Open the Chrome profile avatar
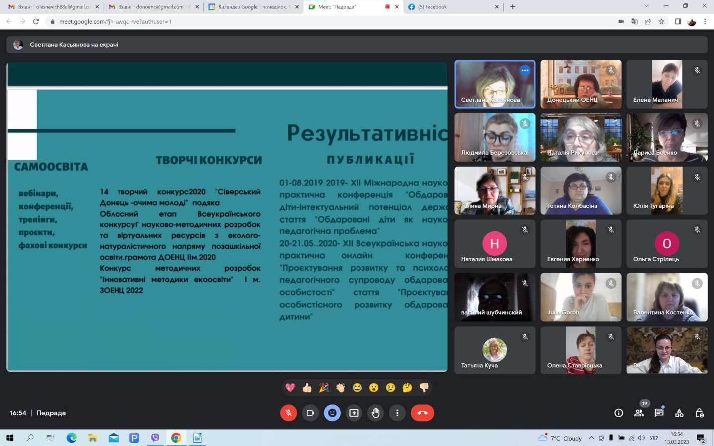 (691, 21)
